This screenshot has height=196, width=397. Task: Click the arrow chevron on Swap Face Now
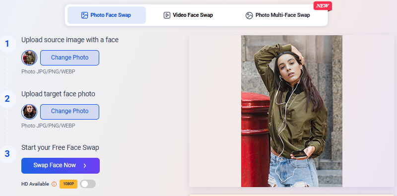pyautogui.click(x=85, y=166)
